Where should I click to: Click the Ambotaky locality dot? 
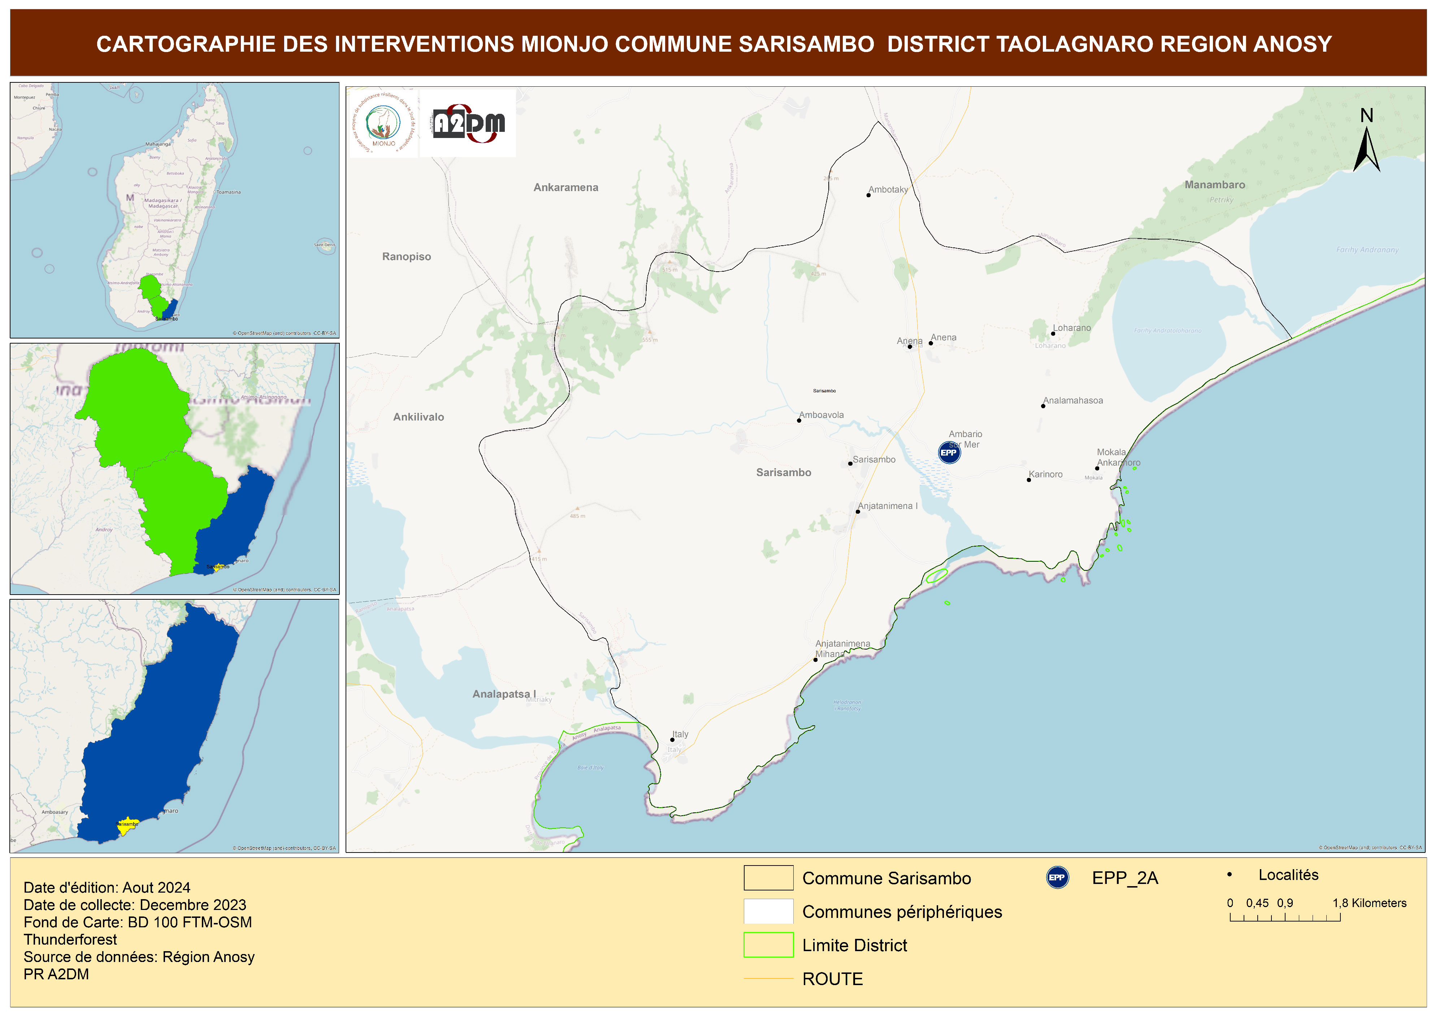tap(868, 195)
